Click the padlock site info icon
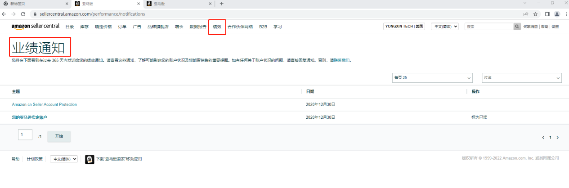This screenshot has width=569, height=188. coord(35,14)
